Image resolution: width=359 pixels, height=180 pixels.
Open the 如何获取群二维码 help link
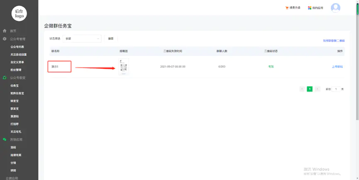click(333, 41)
